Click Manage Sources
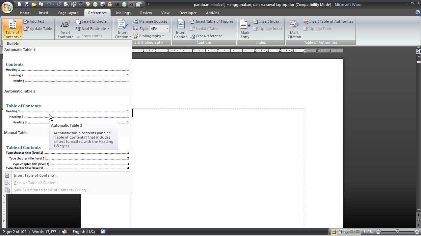Screen dimensions: 421x236 click(150, 21)
